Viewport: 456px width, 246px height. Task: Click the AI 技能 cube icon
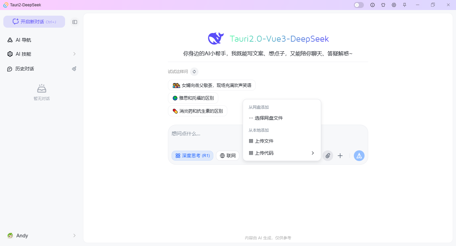(x=10, y=54)
